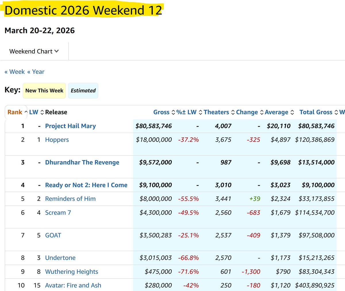Screen dimensions: 345x291
Task: Click Avatar total gross $403,890,925
Action: pos(315,286)
